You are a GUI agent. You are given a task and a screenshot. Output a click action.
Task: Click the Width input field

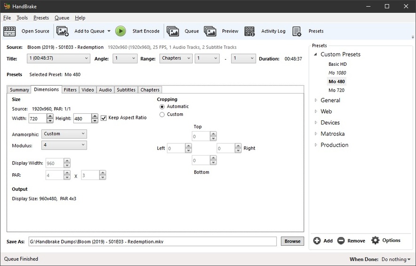(37, 118)
